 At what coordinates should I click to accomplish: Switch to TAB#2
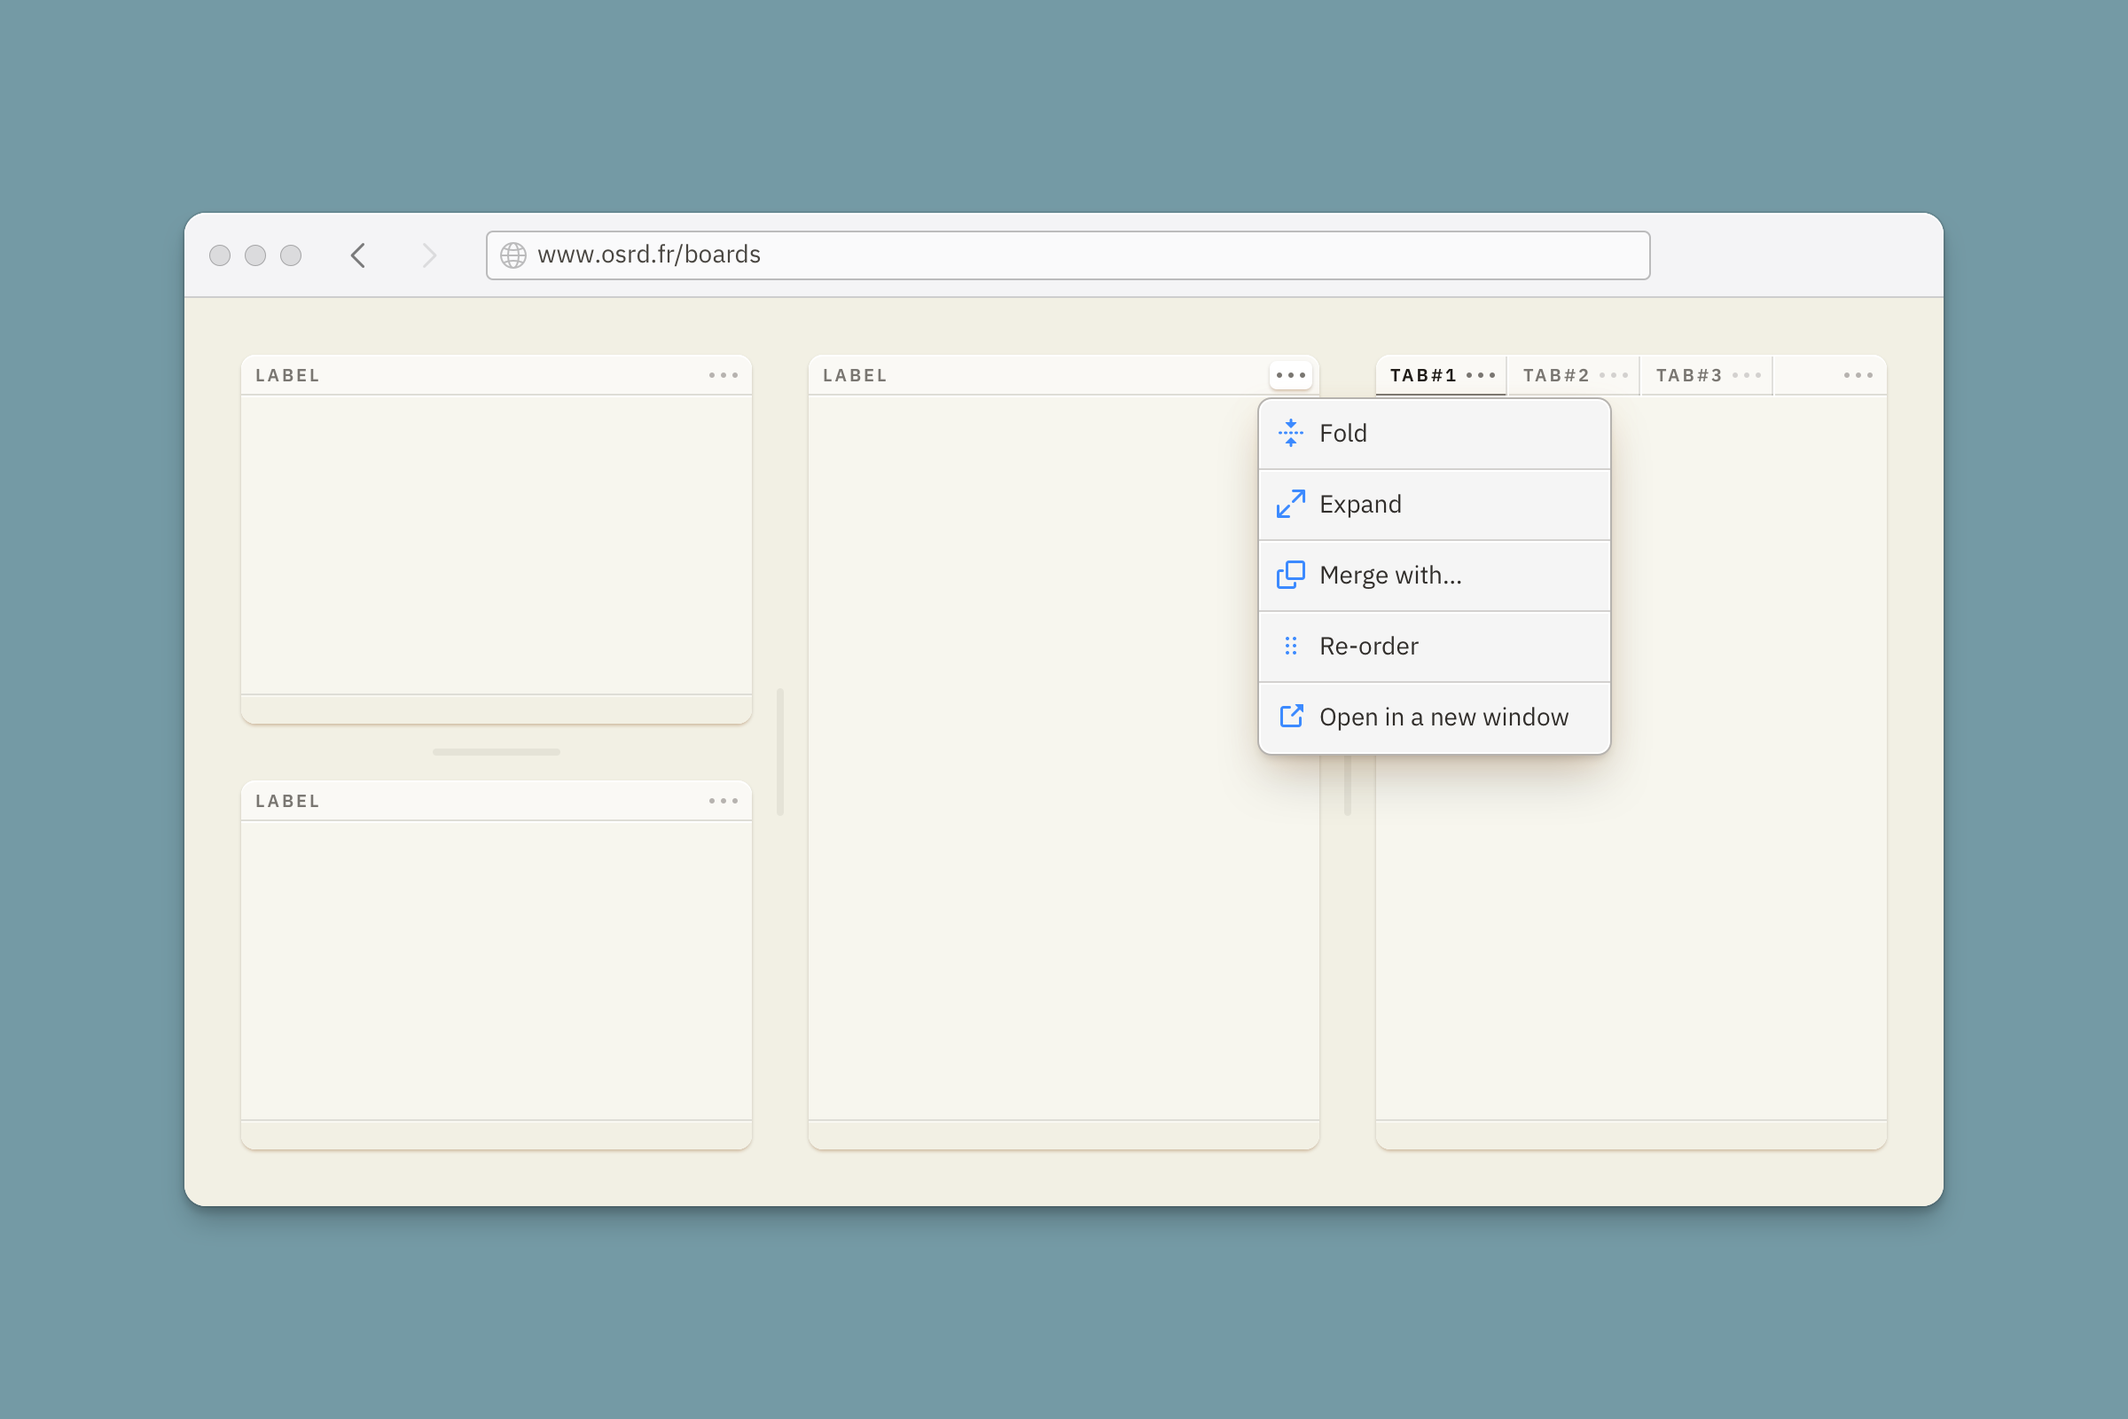tap(1555, 375)
